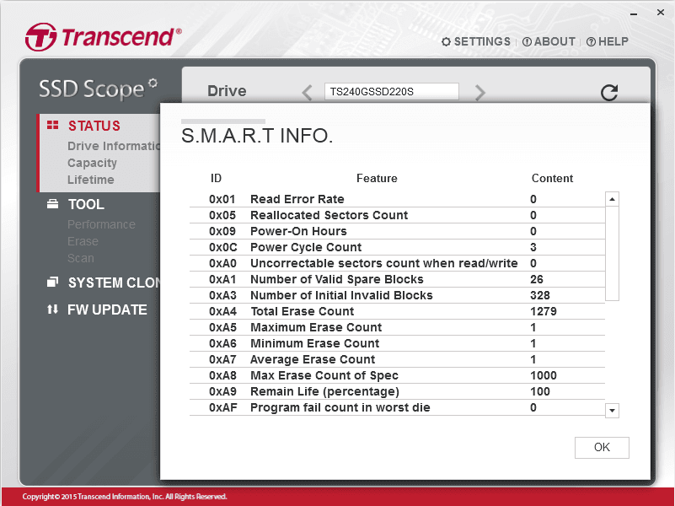Screen dimensions: 675x506
Task: Click the Transcend logo
Action: coord(104,36)
